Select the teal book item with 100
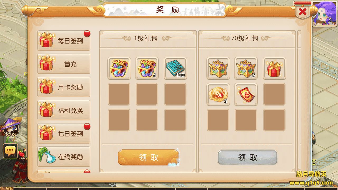The width and height of the screenshot is (338, 190). pos(175,68)
